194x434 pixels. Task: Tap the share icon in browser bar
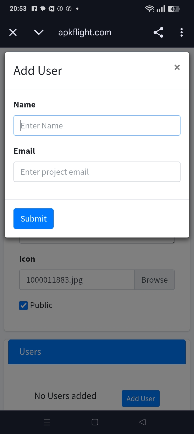tap(158, 32)
